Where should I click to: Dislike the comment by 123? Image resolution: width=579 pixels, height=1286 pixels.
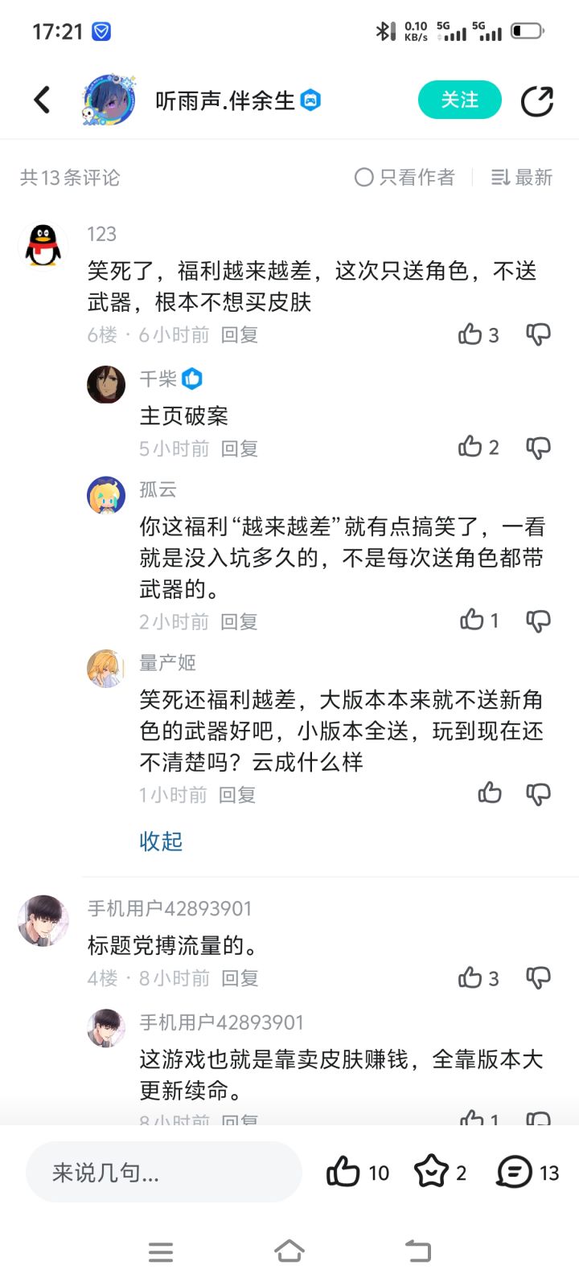[x=538, y=334]
